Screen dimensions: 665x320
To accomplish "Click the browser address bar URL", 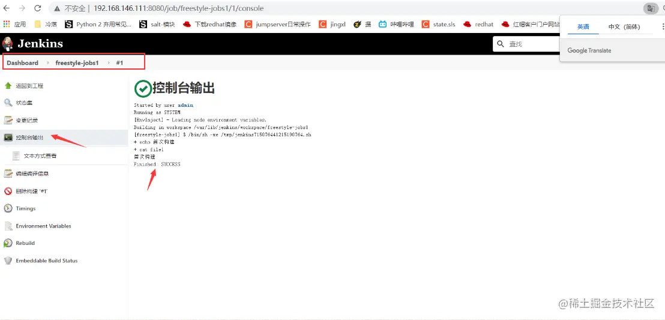I will pyautogui.click(x=178, y=8).
